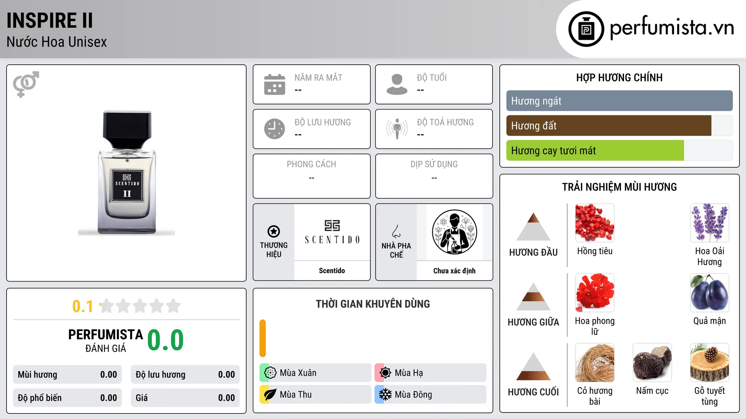Open the Quả mận plum image

click(x=710, y=293)
